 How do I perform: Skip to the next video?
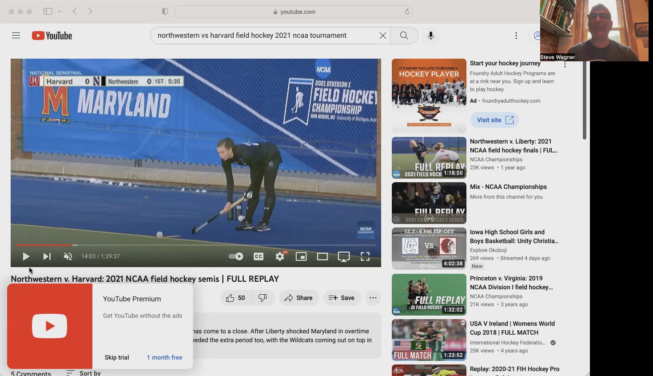point(47,256)
